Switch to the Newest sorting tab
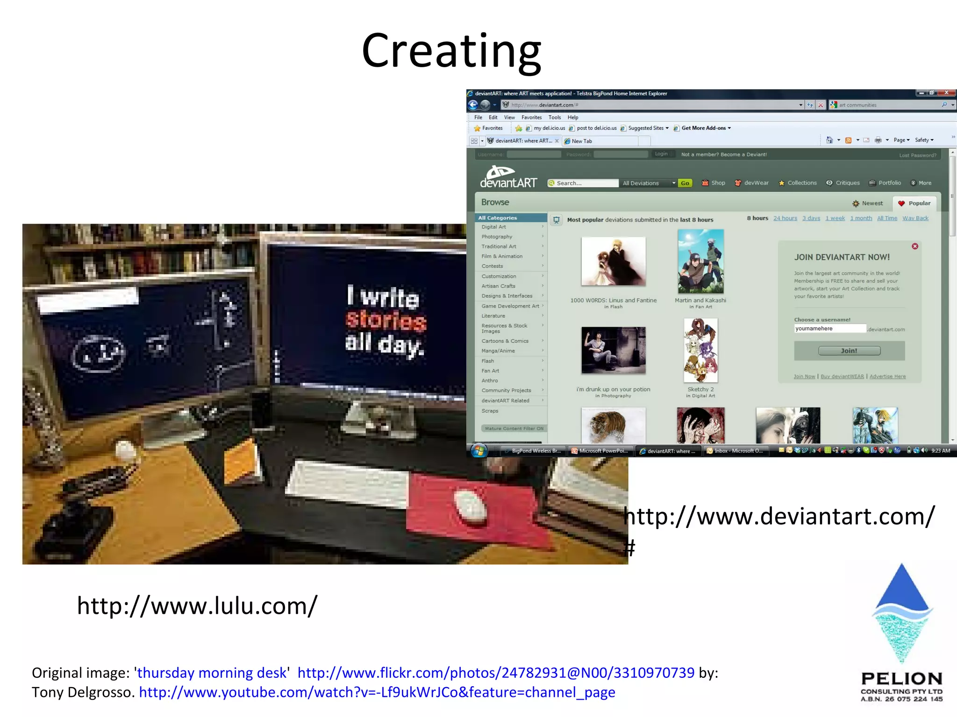The height and width of the screenshot is (717, 957). point(868,204)
